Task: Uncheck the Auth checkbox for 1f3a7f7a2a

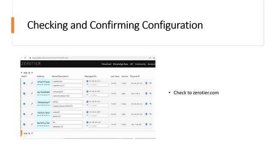Action: click(24, 83)
